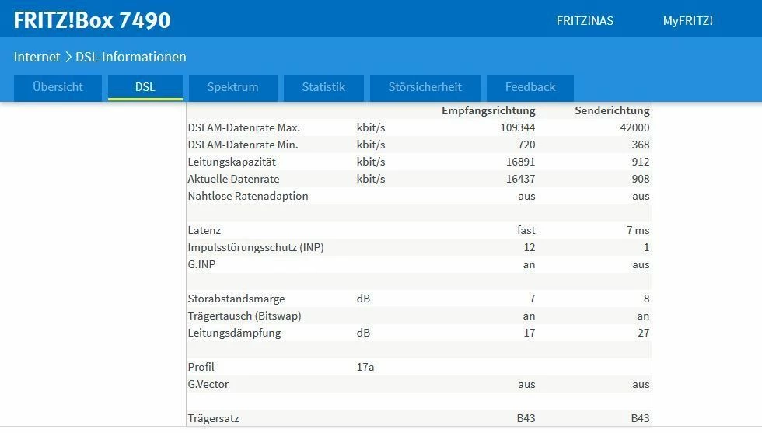Image resolution: width=762 pixels, height=433 pixels.
Task: Click the DSLAM-Datenrate Max. label
Action: click(x=244, y=127)
